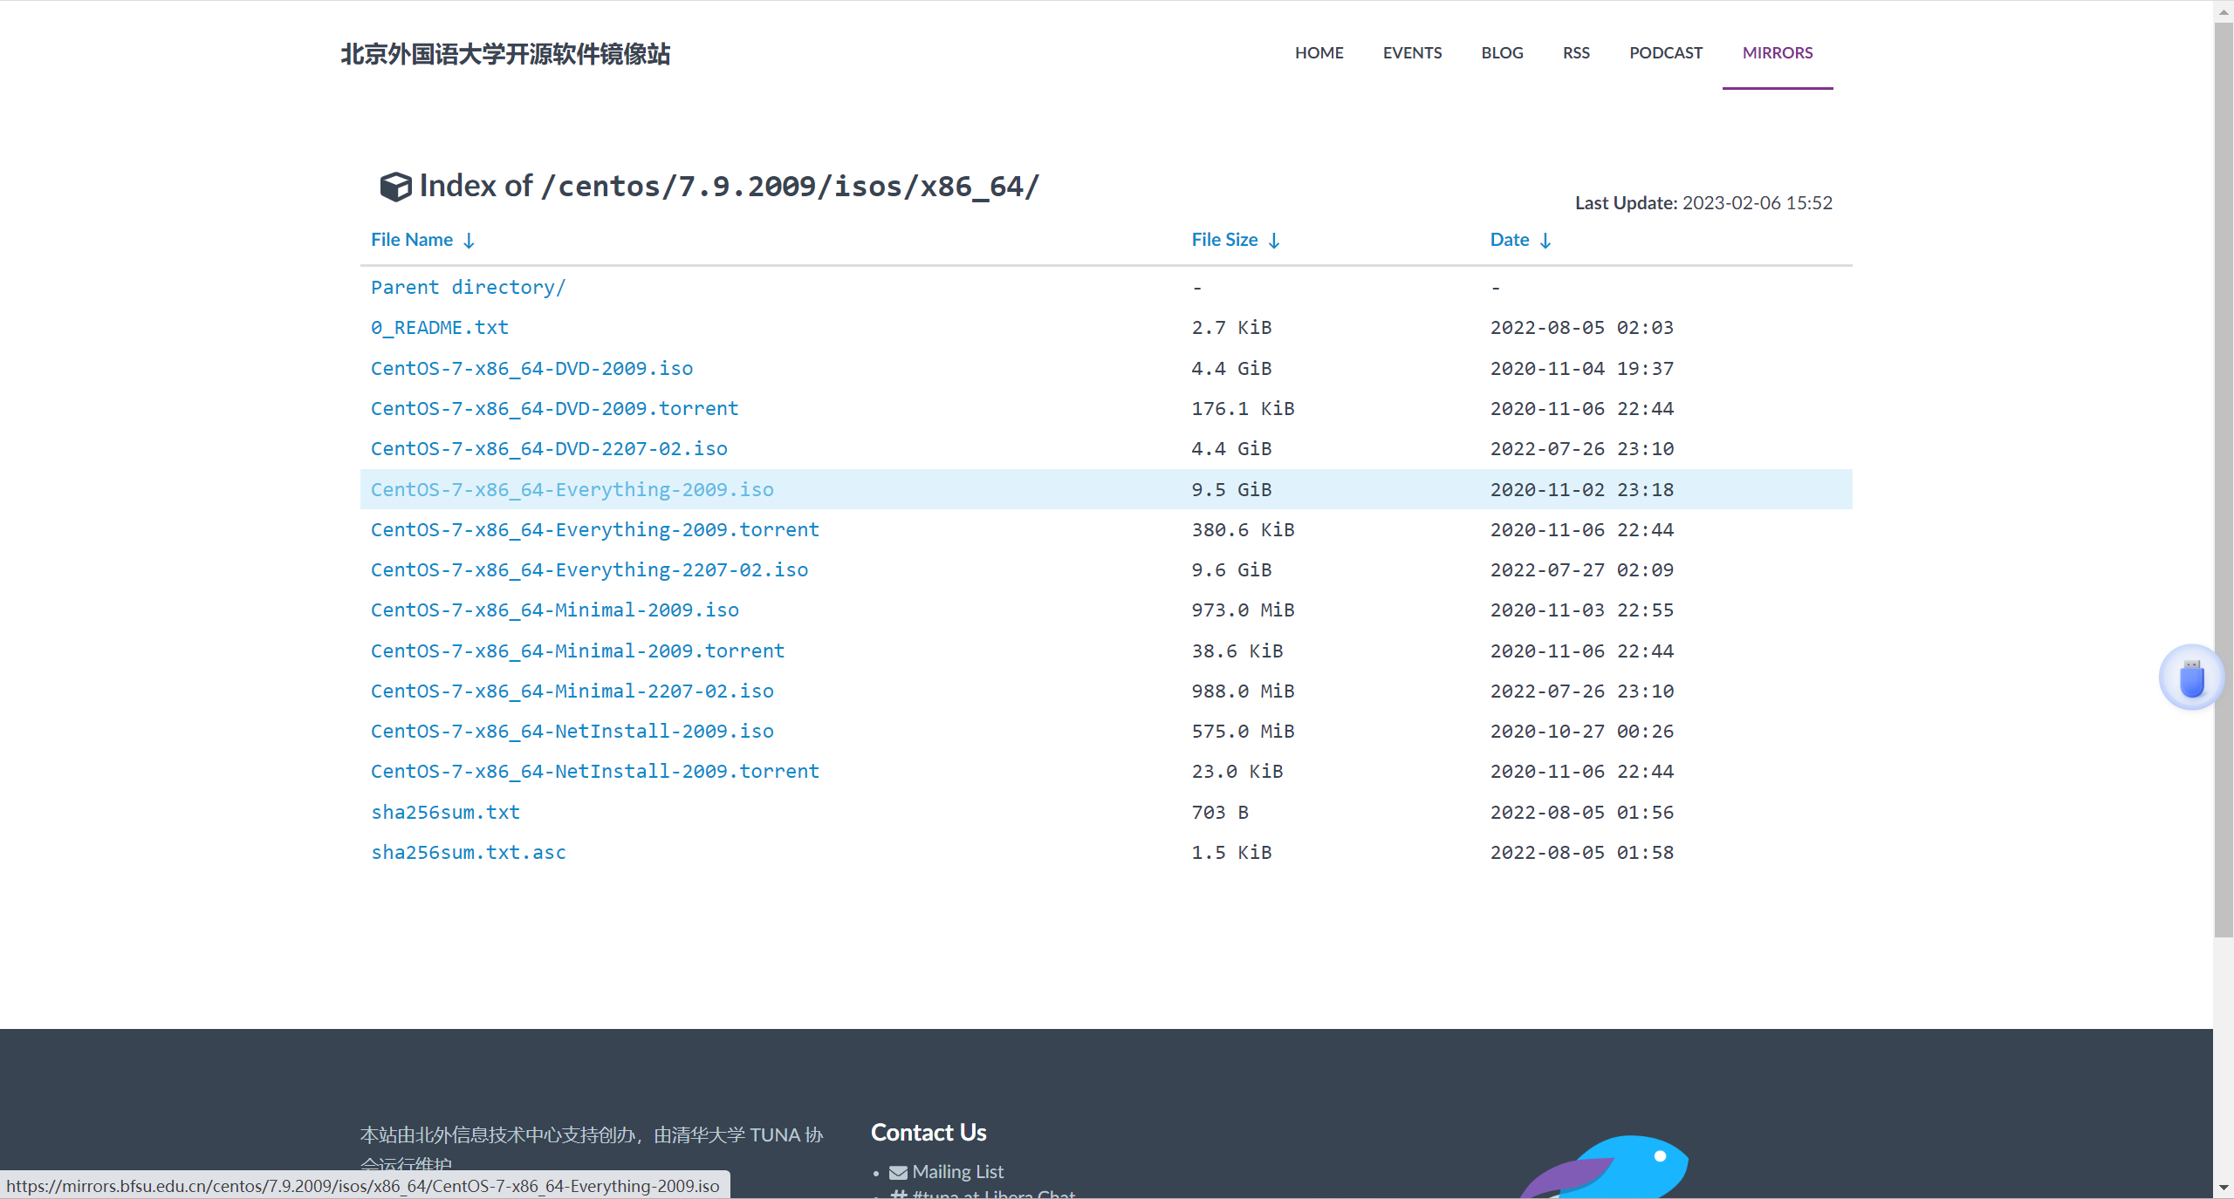The image size is (2234, 1199).
Task: Click the 973.0 MiB size cell
Action: point(1243,610)
